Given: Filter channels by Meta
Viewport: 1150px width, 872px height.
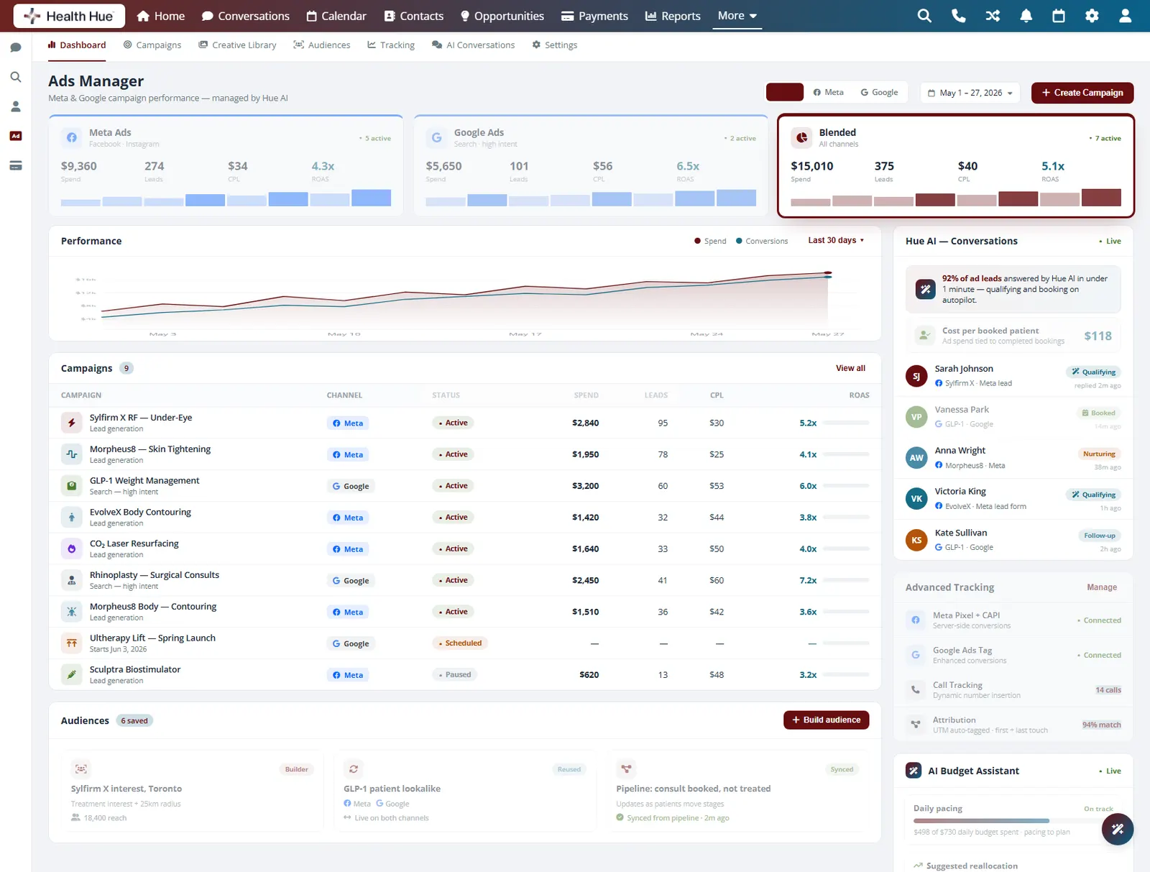Looking at the screenshot, I should (829, 92).
